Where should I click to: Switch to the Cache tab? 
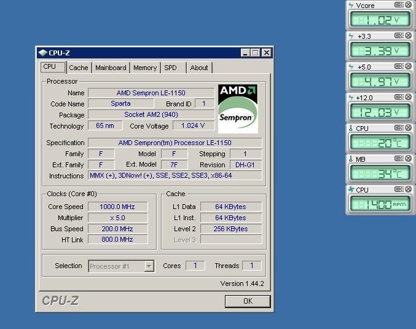point(79,68)
